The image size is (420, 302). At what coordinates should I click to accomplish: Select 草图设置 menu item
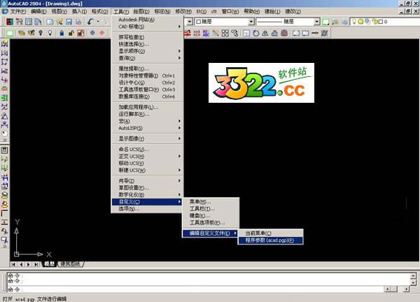coord(148,188)
